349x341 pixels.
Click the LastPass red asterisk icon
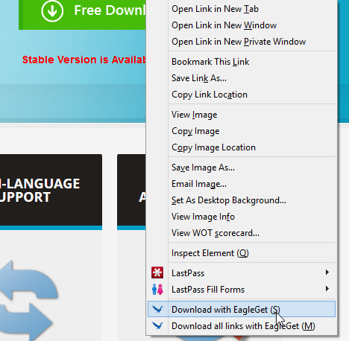click(x=157, y=273)
